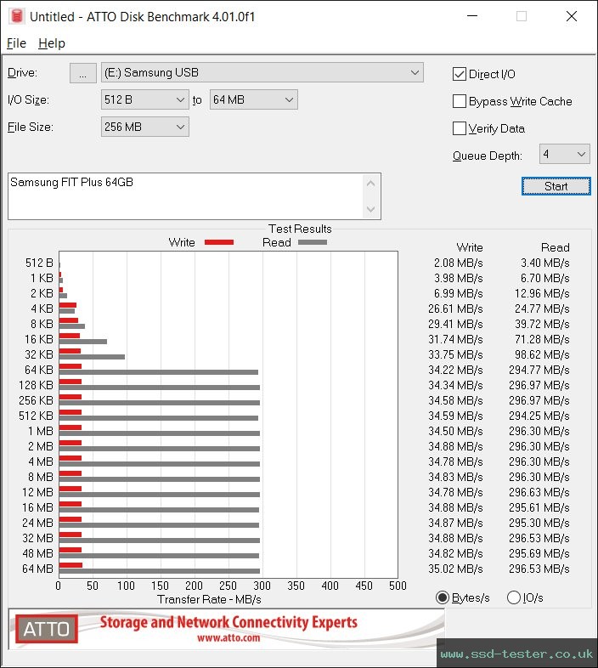Image resolution: width=598 pixels, height=668 pixels.
Task: Open the File menu
Action: pyautogui.click(x=16, y=43)
